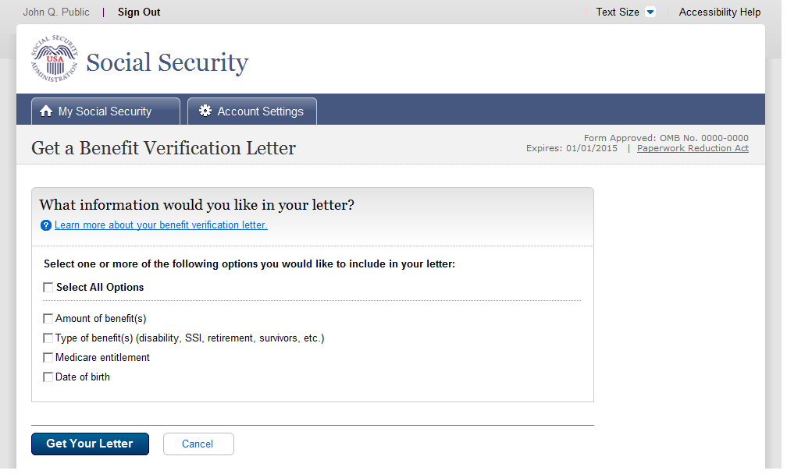The height and width of the screenshot is (474, 787).
Task: Tick the Type of benefit(s) checkbox
Action: [48, 338]
